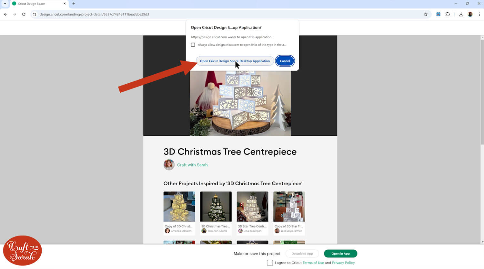Expand the tab search dropdown
484x269 pixels.
(5, 4)
